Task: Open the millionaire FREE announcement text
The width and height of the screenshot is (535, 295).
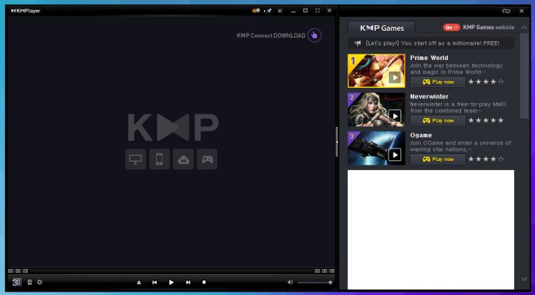Action: [433, 43]
